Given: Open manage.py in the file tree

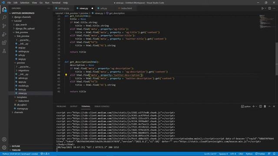Looking at the screenshot, I should pyautogui.click(x=22, y=109).
